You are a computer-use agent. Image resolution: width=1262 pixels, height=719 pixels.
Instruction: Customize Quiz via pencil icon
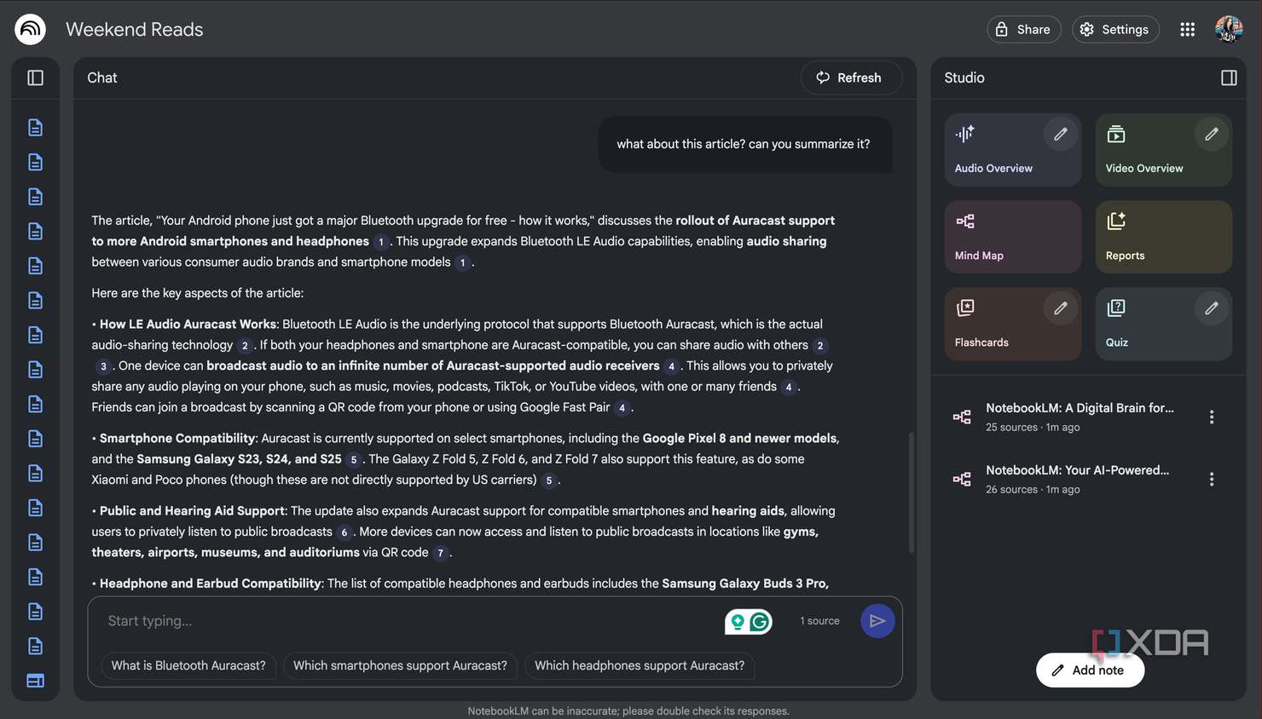(x=1212, y=308)
